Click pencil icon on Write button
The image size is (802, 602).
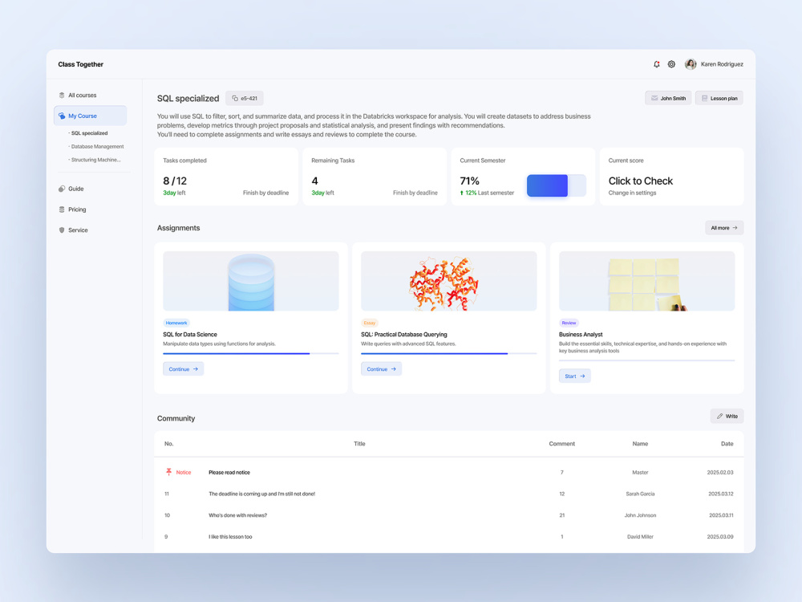tap(719, 416)
